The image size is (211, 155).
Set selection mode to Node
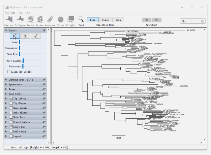(x=93, y=20)
